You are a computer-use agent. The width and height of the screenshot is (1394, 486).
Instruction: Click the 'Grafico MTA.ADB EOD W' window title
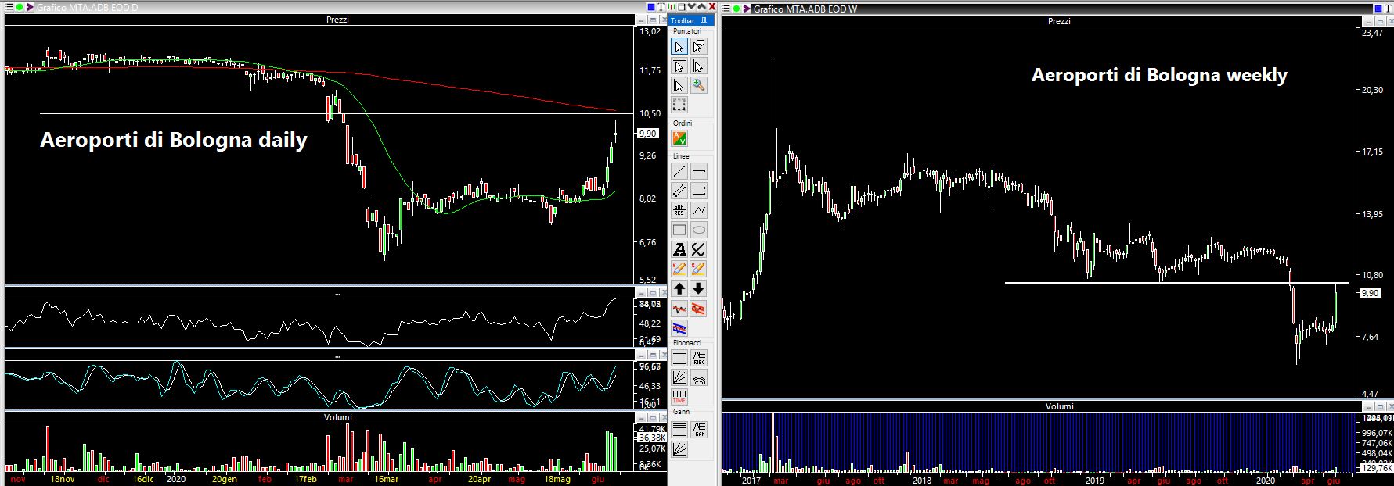click(806, 9)
